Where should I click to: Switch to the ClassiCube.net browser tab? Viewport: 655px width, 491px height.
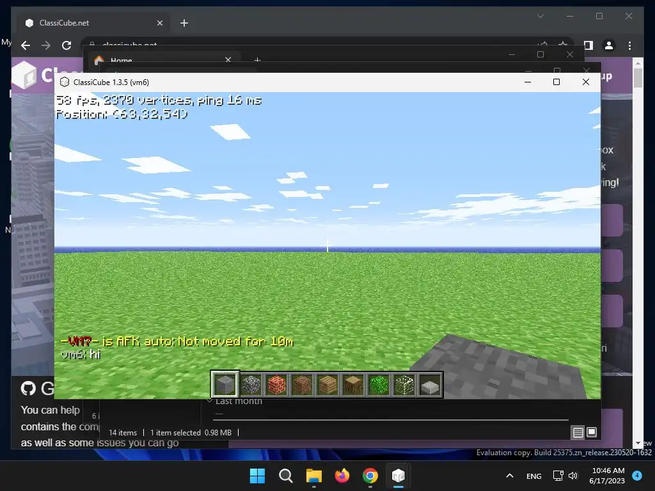click(94, 23)
